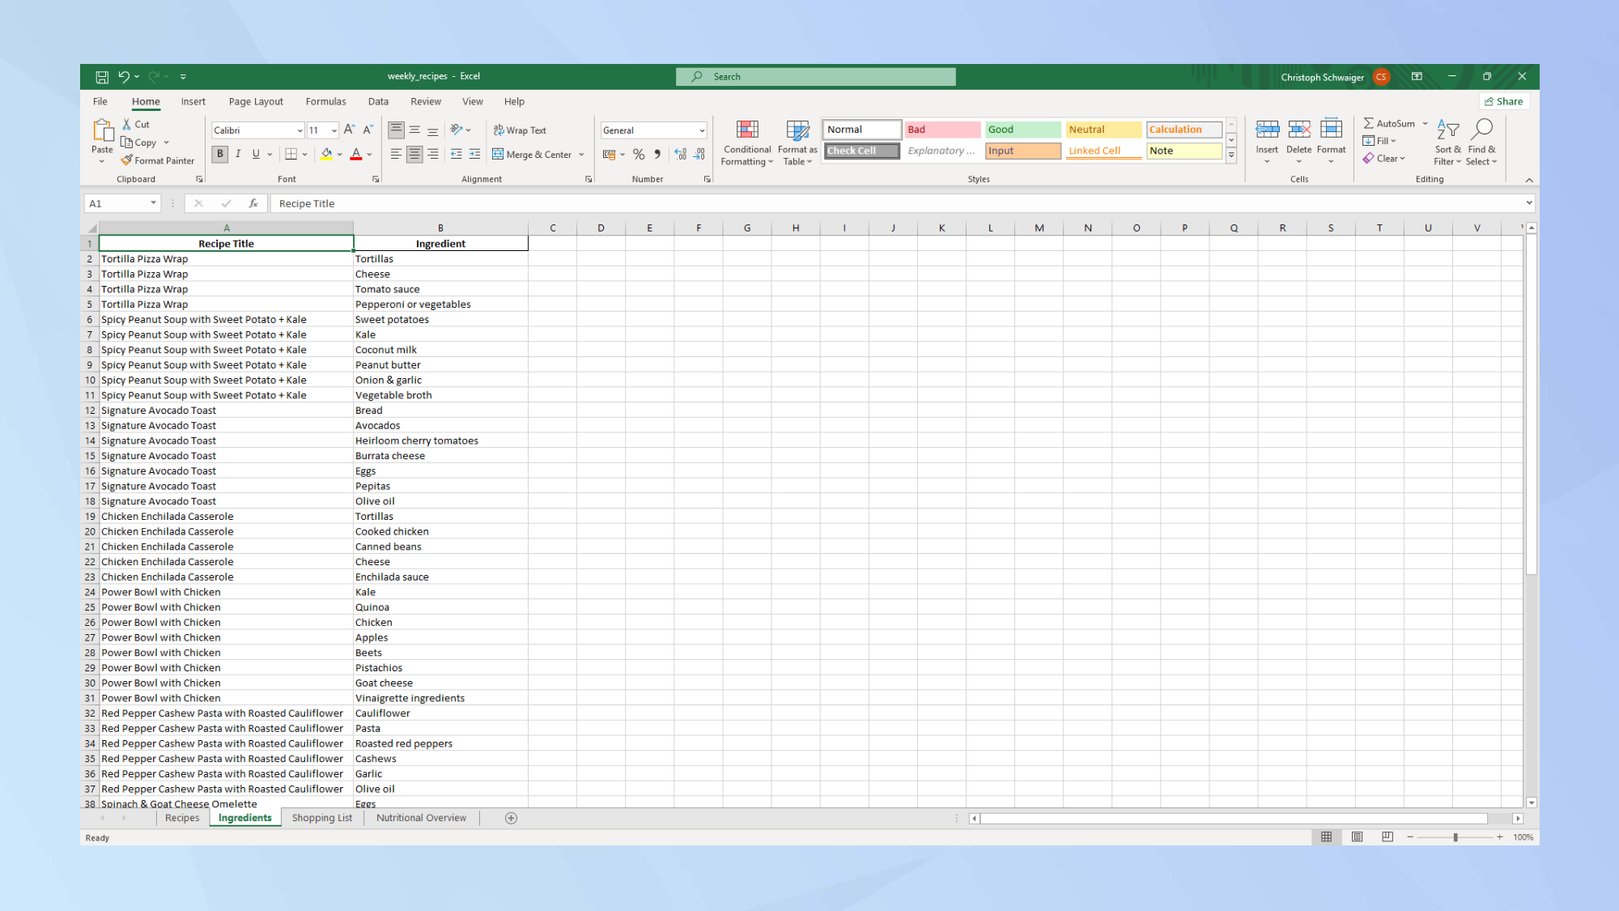The width and height of the screenshot is (1619, 911).
Task: Open the font name dropdown
Action: point(300,130)
